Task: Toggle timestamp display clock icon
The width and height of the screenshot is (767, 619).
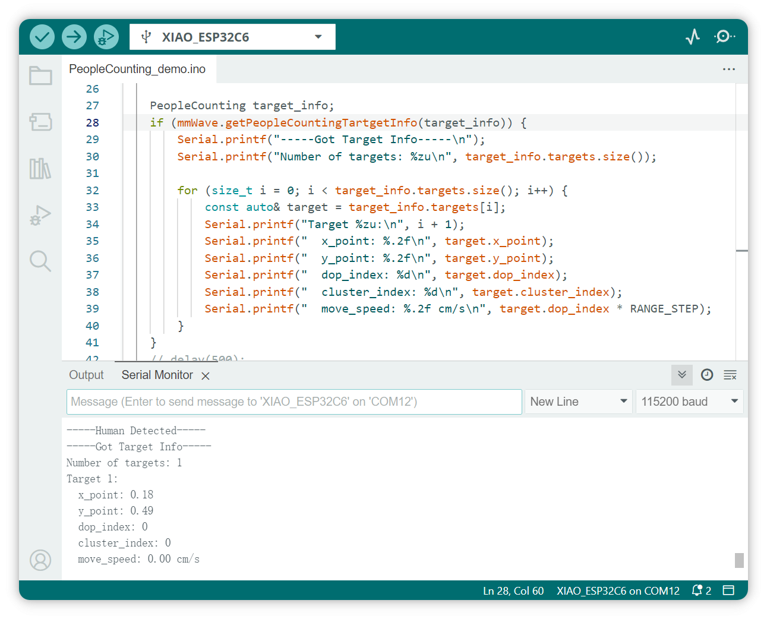Action: click(707, 375)
